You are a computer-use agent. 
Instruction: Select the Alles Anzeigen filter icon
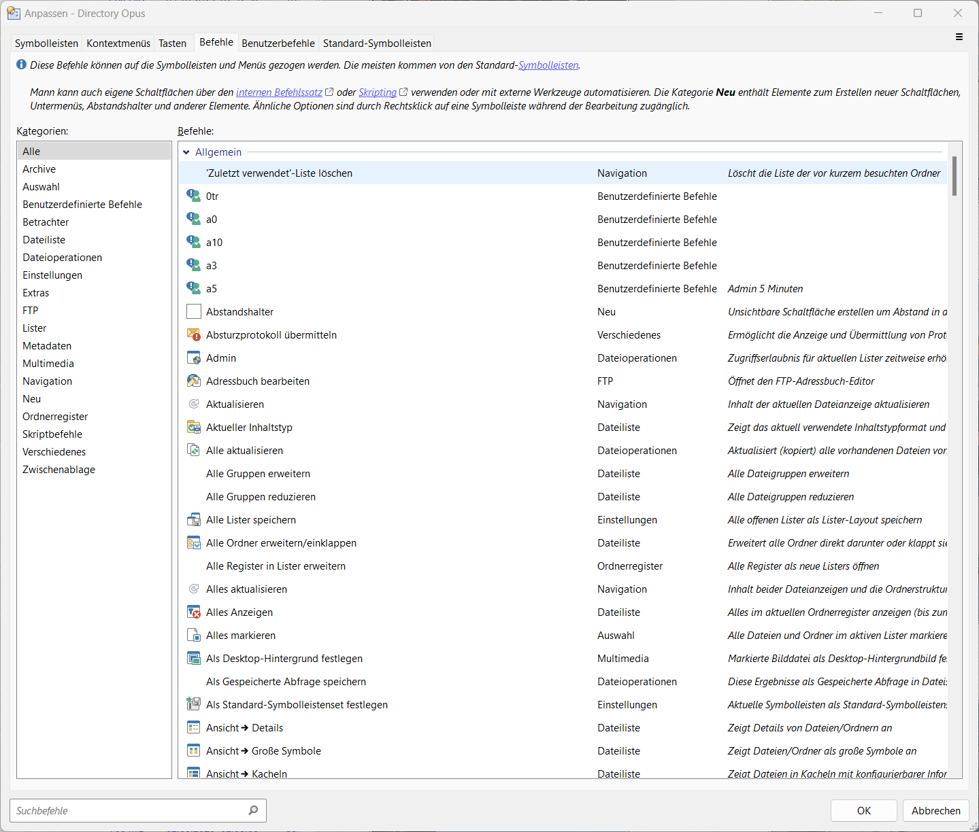[x=194, y=612]
